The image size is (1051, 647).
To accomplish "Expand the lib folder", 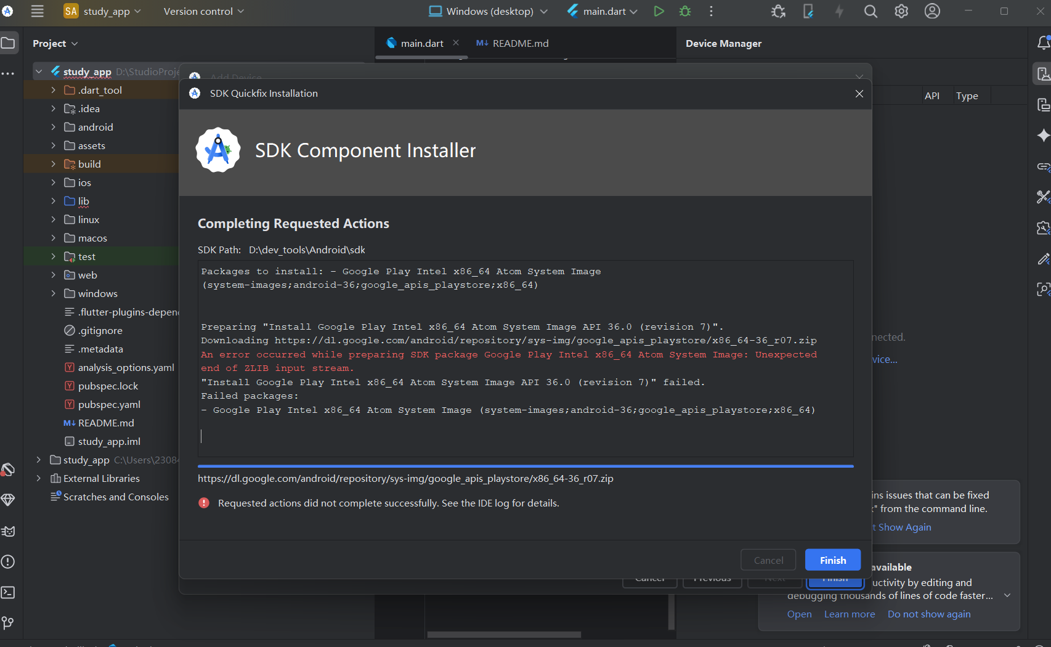I will (54, 201).
